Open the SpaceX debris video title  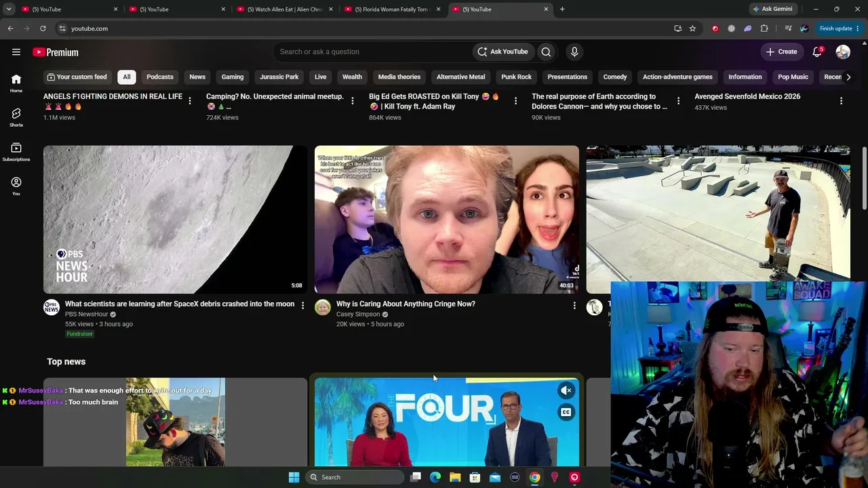coord(180,304)
